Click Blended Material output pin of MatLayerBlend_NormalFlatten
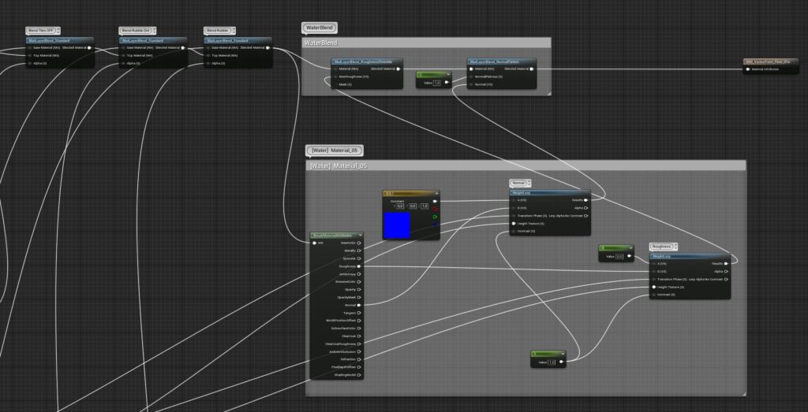Screen dimensions: 808x412 [533, 69]
